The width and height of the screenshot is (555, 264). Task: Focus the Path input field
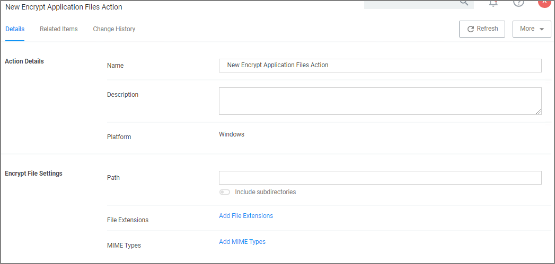[380, 178]
